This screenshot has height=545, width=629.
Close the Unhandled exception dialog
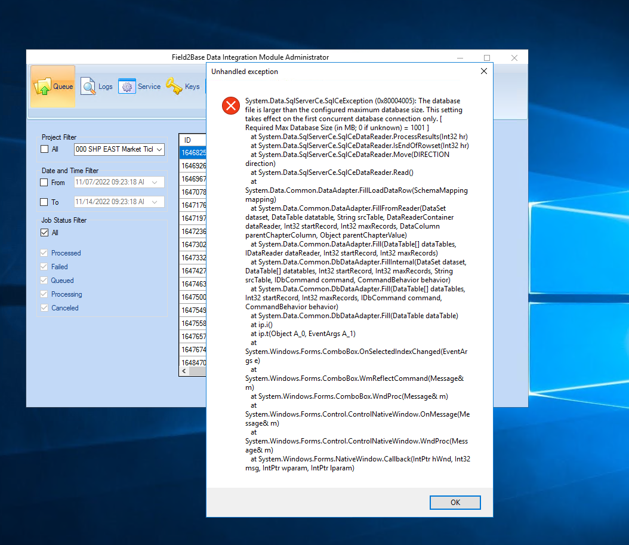[484, 71]
